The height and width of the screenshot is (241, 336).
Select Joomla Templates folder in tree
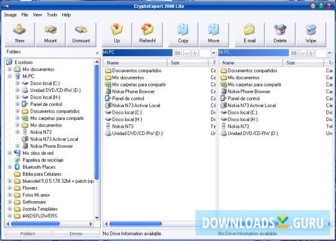(x=40, y=209)
